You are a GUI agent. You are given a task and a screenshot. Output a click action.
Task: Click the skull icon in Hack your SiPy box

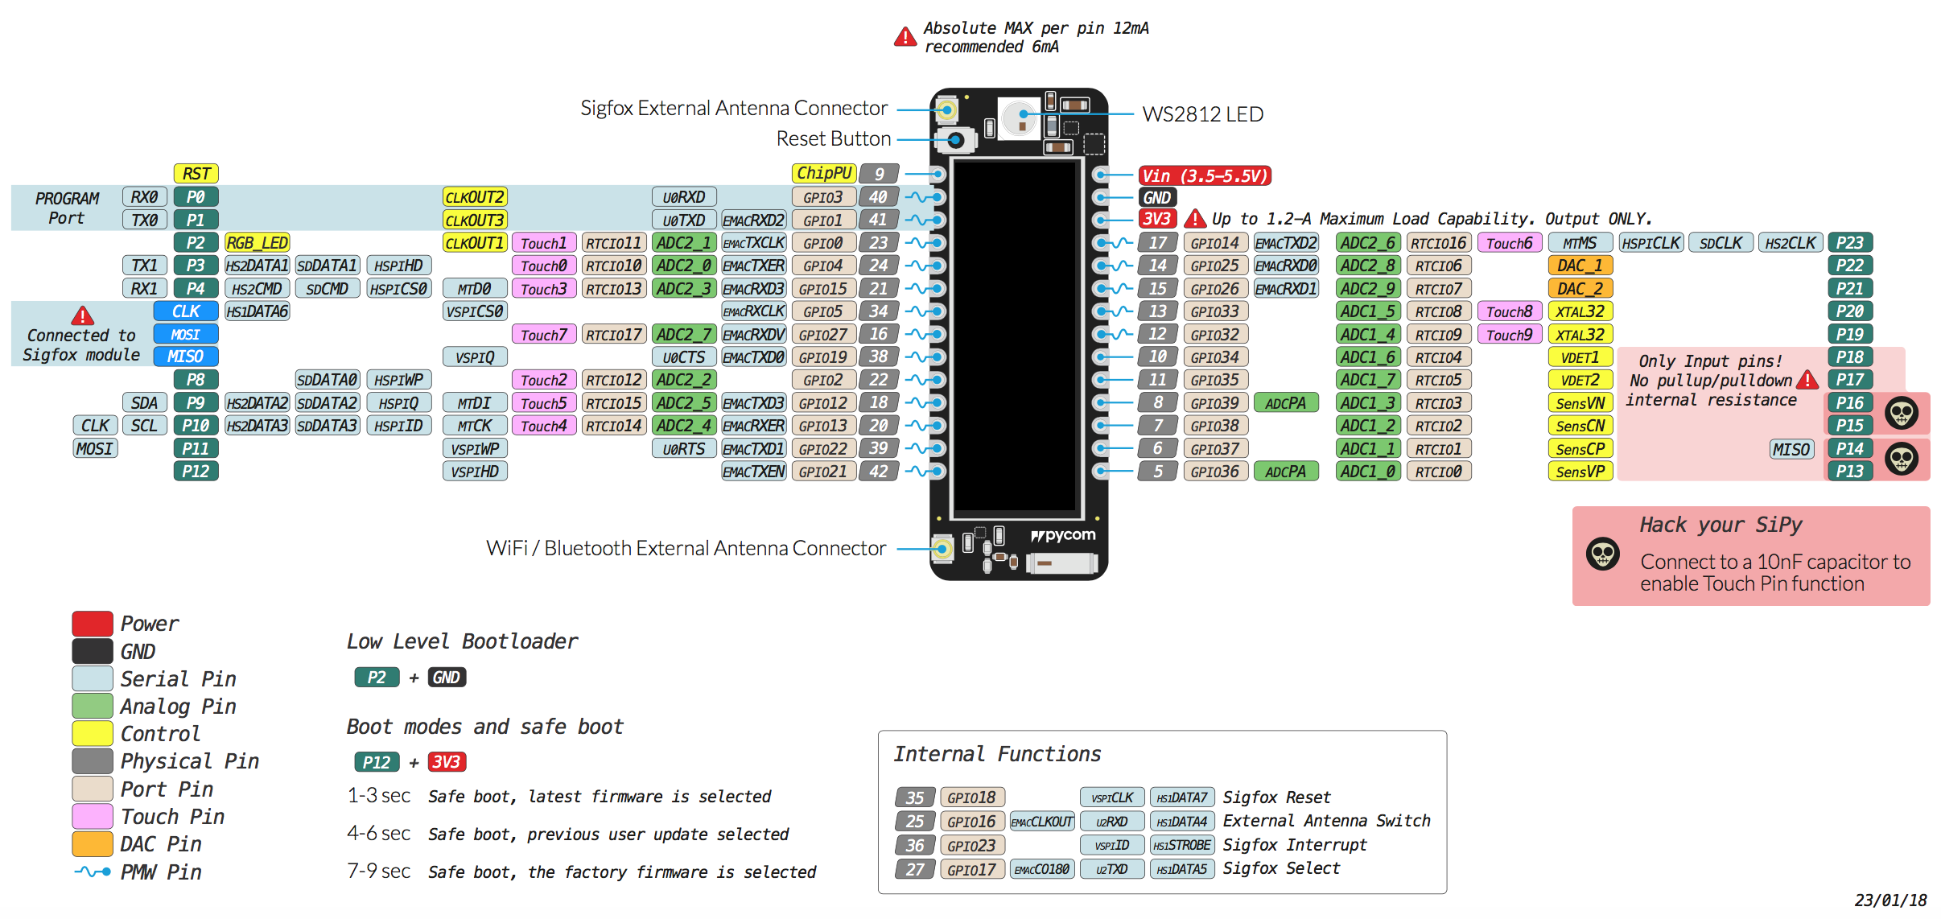pyautogui.click(x=1602, y=554)
